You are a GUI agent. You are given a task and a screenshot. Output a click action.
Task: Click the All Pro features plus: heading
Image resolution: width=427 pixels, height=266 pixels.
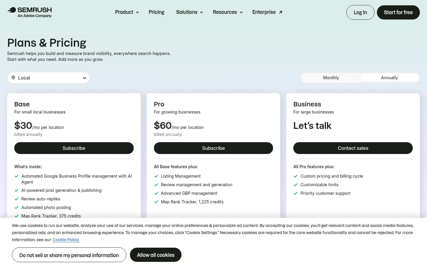pyautogui.click(x=314, y=167)
